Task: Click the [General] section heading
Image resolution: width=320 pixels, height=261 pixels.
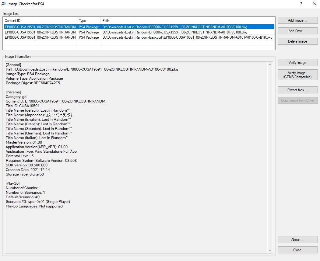Action: [13, 65]
